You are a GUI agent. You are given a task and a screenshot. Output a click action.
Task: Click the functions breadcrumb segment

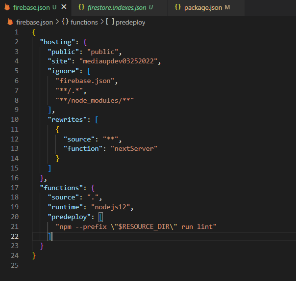84,22
